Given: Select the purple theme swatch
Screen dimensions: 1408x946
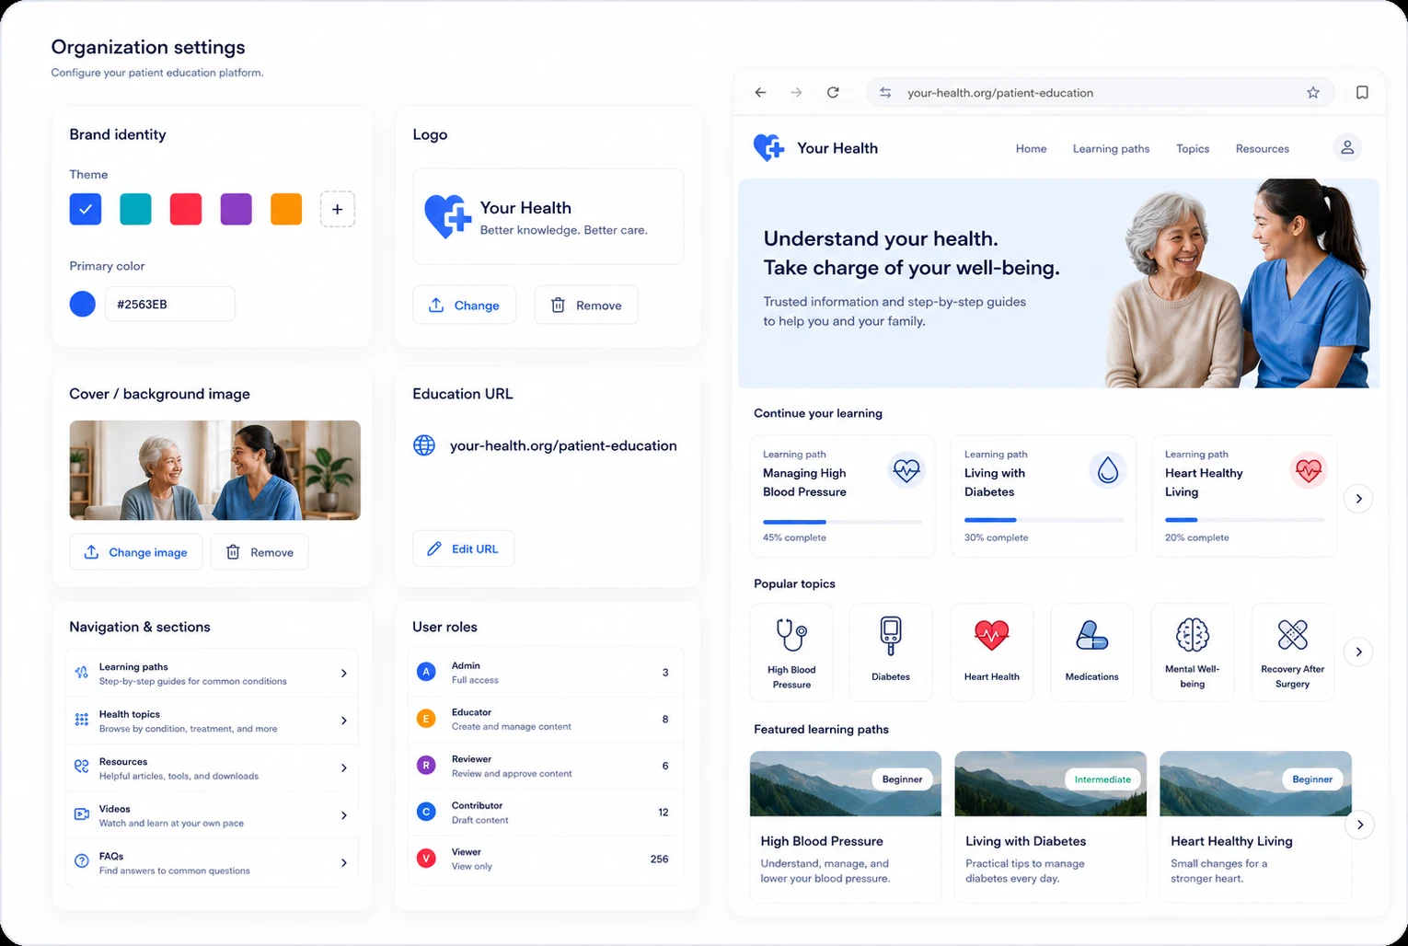Looking at the screenshot, I should point(236,209).
